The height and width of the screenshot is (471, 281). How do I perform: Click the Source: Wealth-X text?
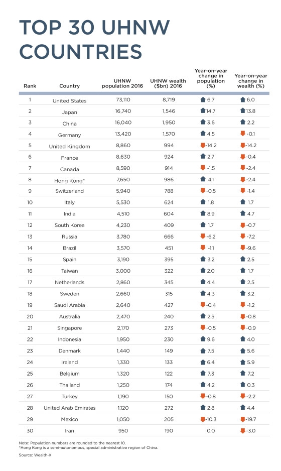point(35,455)
